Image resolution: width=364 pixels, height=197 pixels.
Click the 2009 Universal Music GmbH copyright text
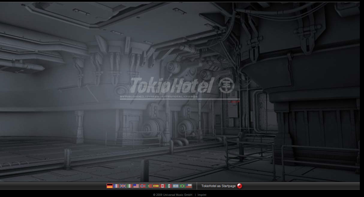click(173, 195)
